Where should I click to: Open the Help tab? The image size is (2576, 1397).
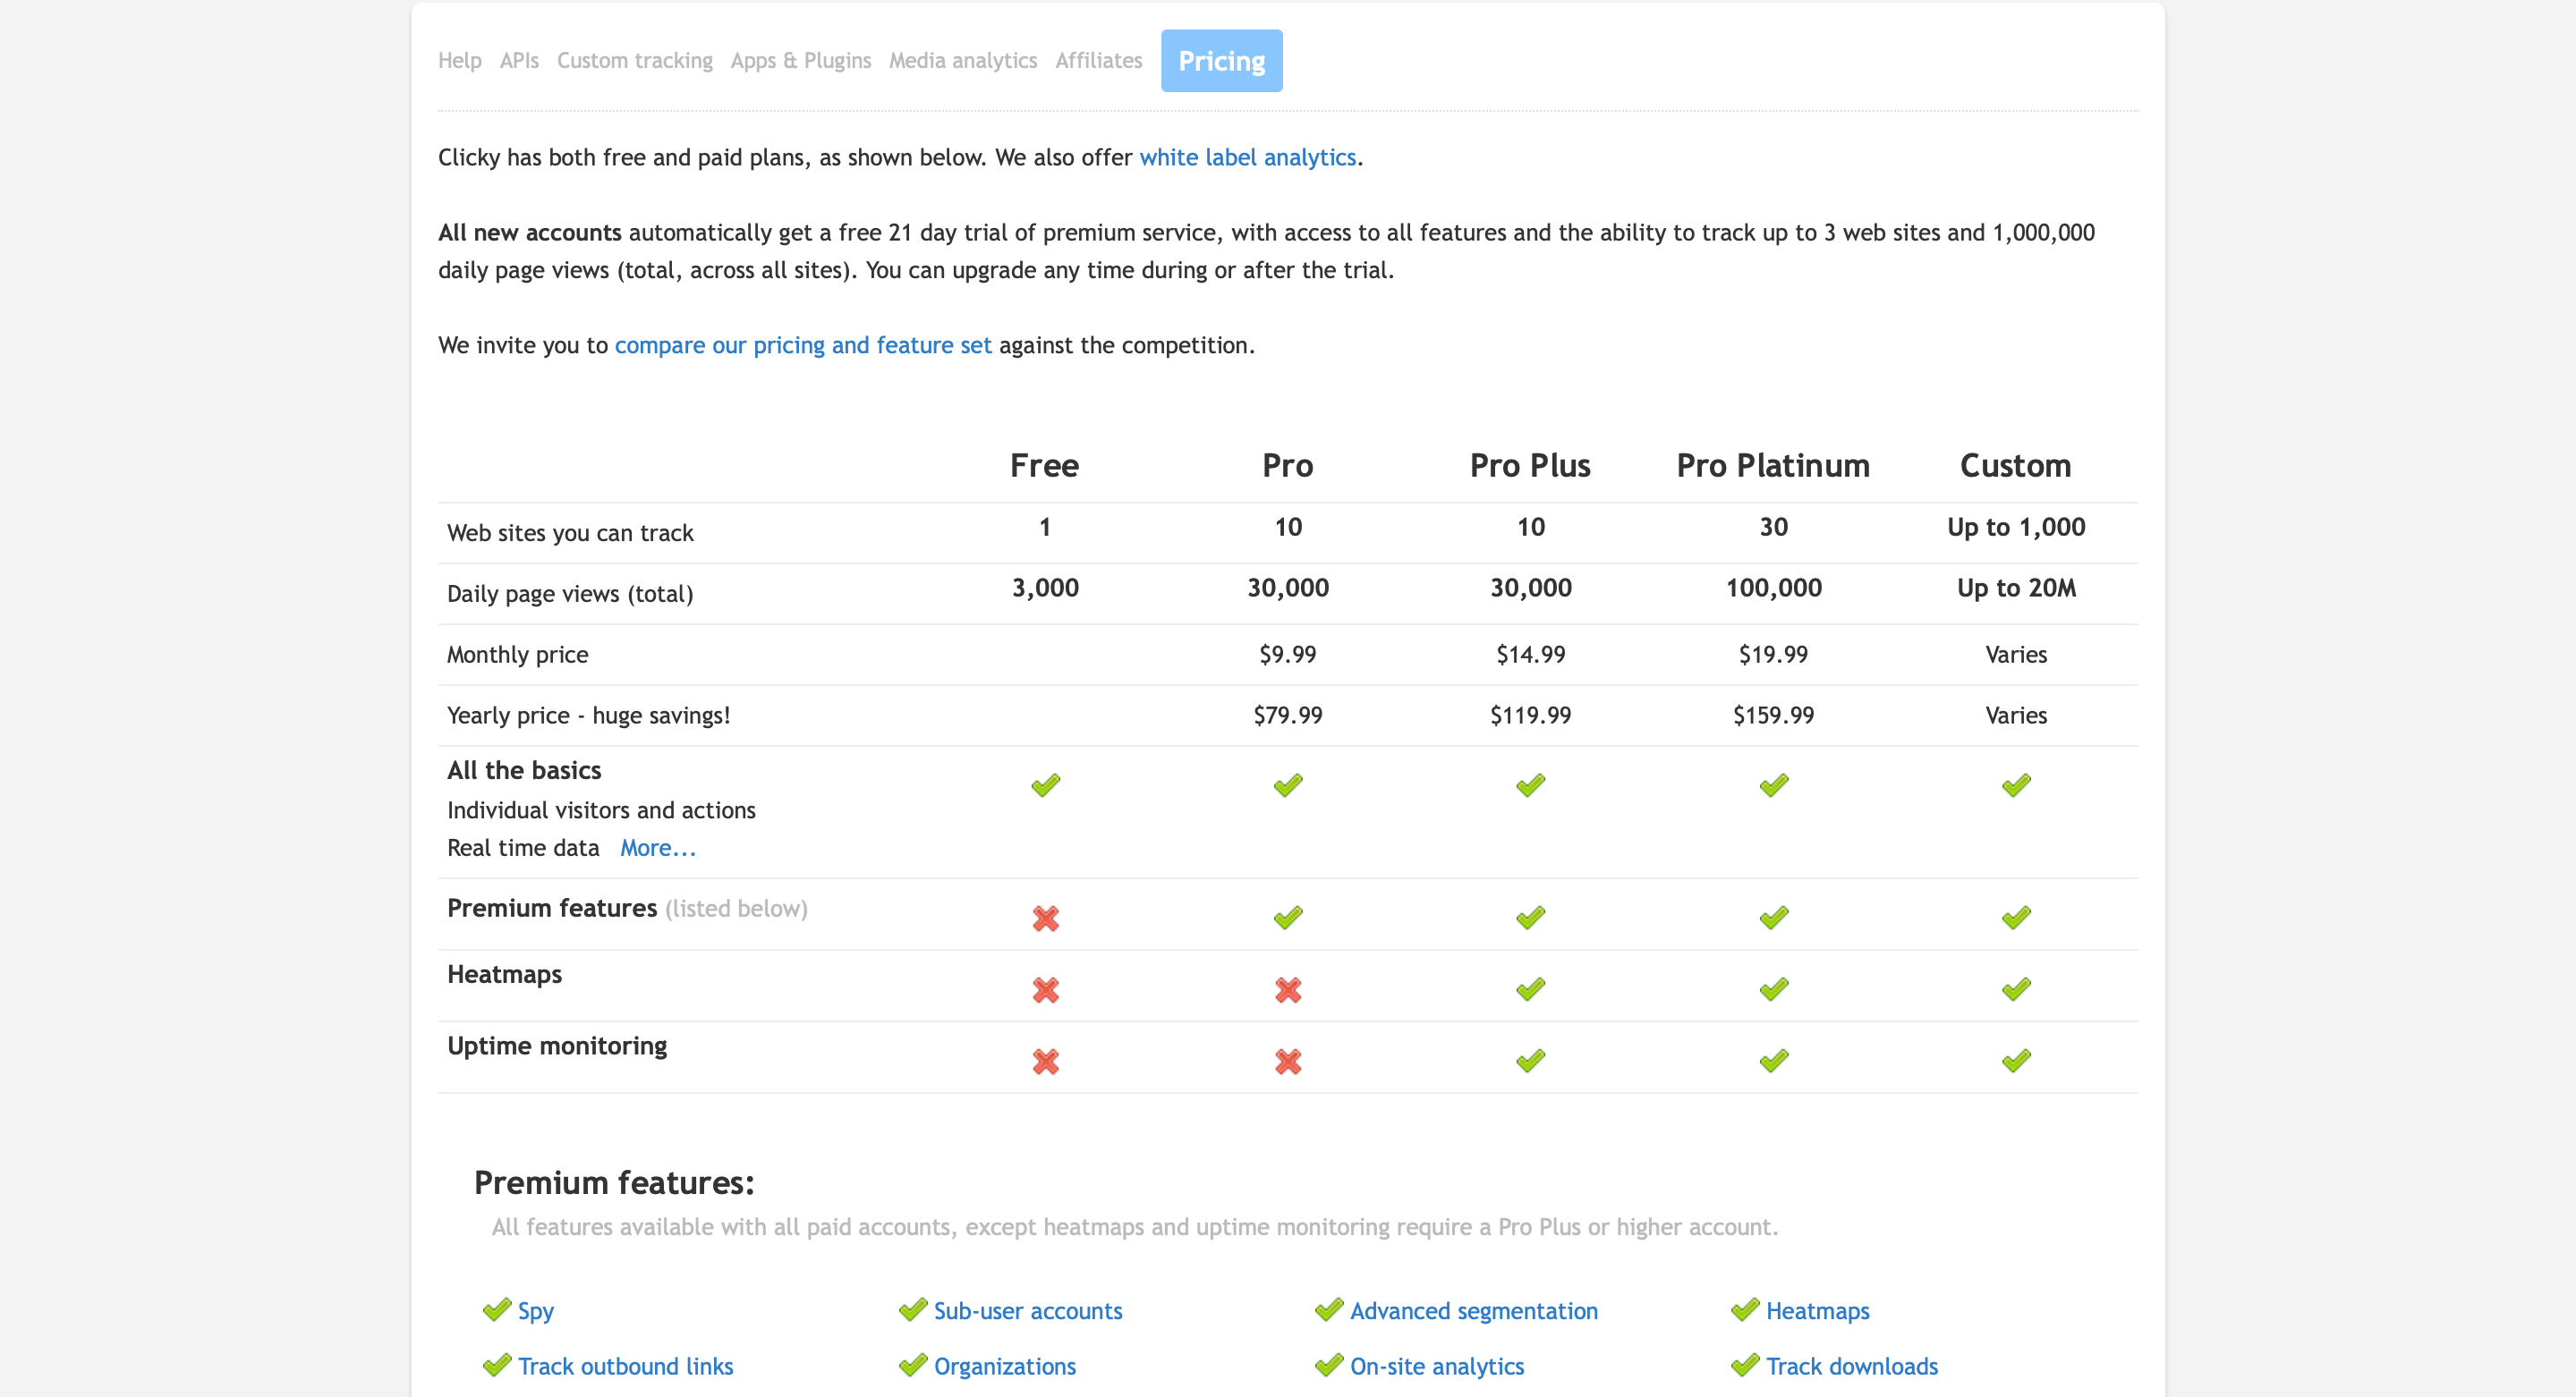click(x=459, y=61)
